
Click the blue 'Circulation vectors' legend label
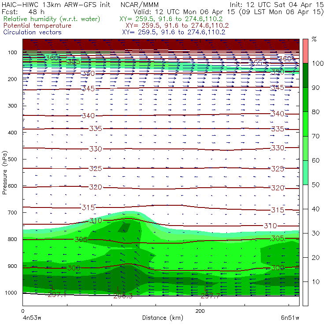point(33,32)
